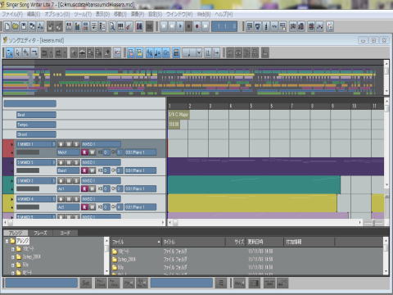Click the Stop button in transport controls

(188, 26)
